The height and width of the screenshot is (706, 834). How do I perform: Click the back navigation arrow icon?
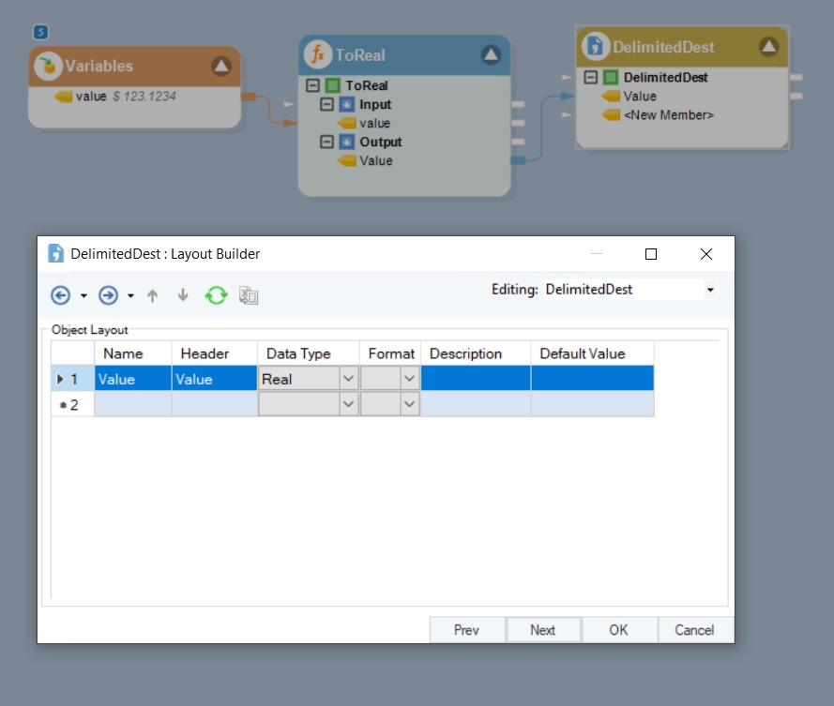[60, 295]
